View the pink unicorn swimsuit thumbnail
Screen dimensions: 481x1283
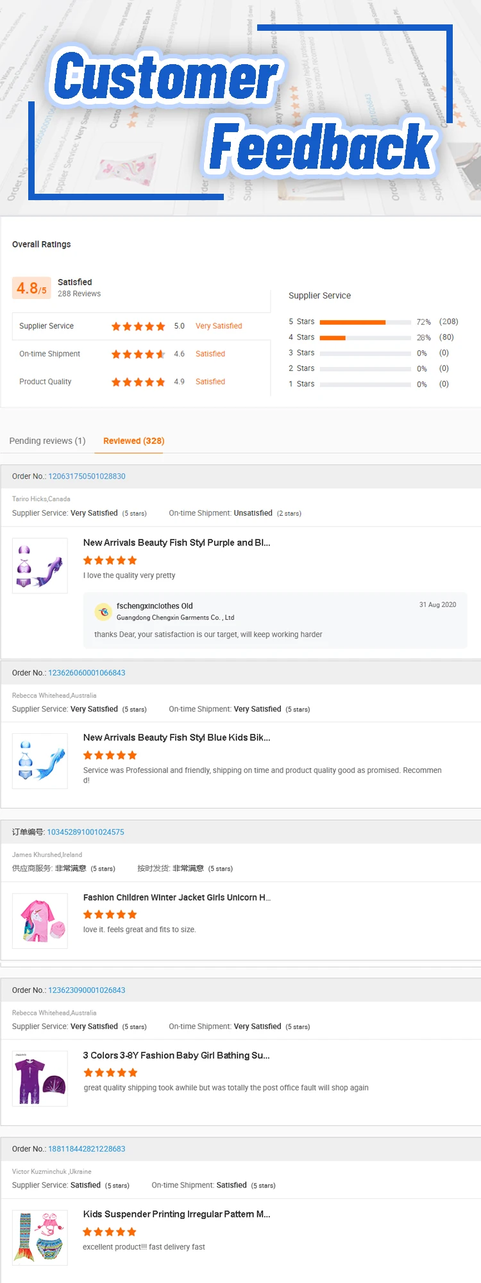point(40,921)
